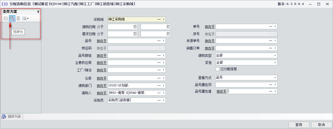Click the 存在于 operator link for 工厂/储运
Image resolution: width=333 pixels, height=129 pixels.
(x=102, y=70)
